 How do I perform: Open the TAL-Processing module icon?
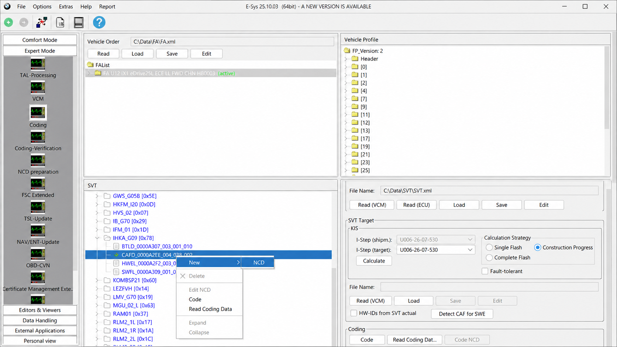point(38,64)
